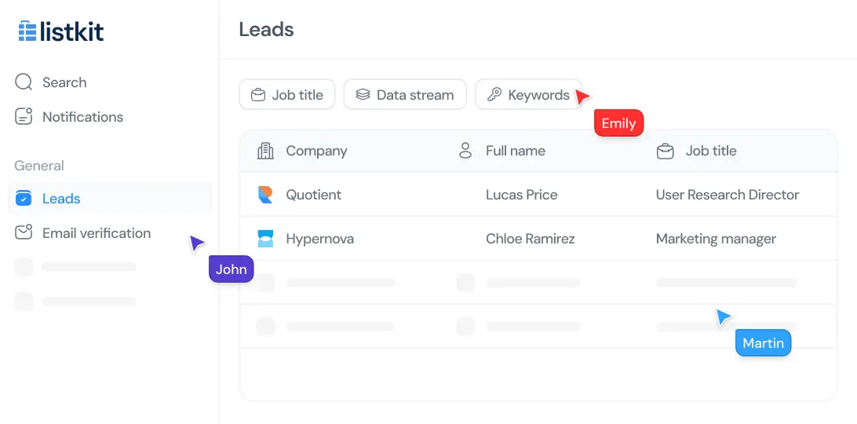857x424 pixels.
Task: Open the Data stream filter
Action: click(405, 95)
